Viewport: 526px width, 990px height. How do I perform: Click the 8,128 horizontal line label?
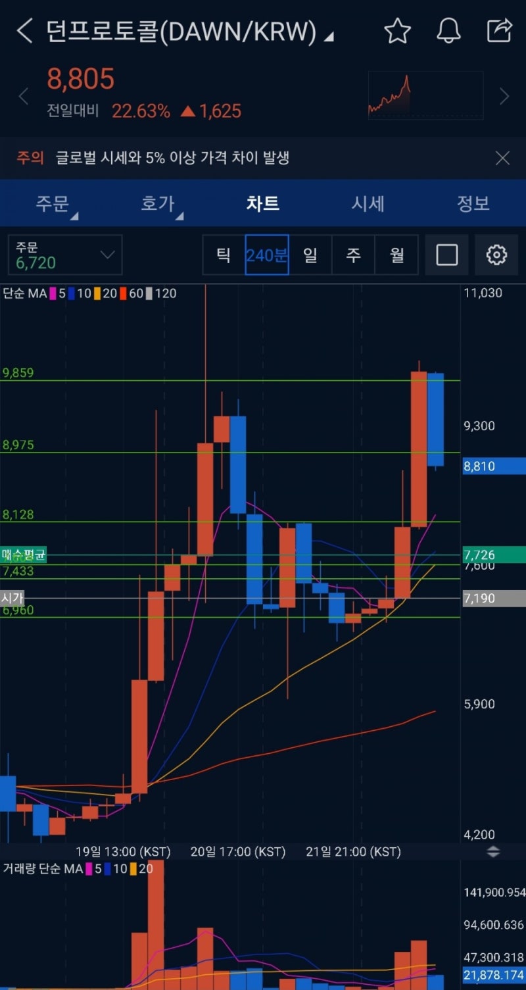[18, 515]
